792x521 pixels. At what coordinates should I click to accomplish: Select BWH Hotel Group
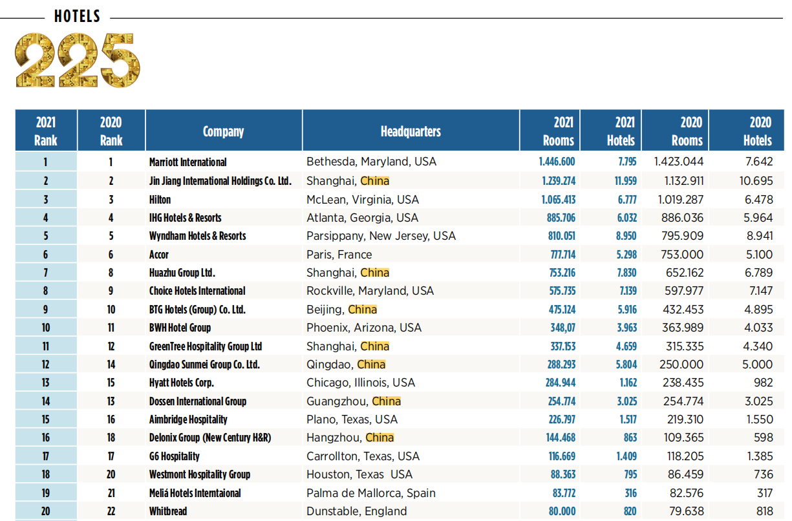click(x=180, y=328)
